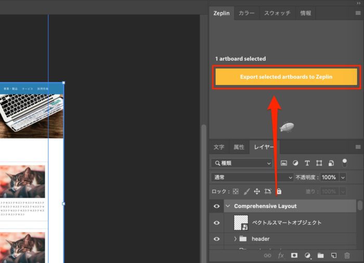The image size is (364, 263).
Task: Switch to the カラー tab
Action: pyautogui.click(x=246, y=13)
